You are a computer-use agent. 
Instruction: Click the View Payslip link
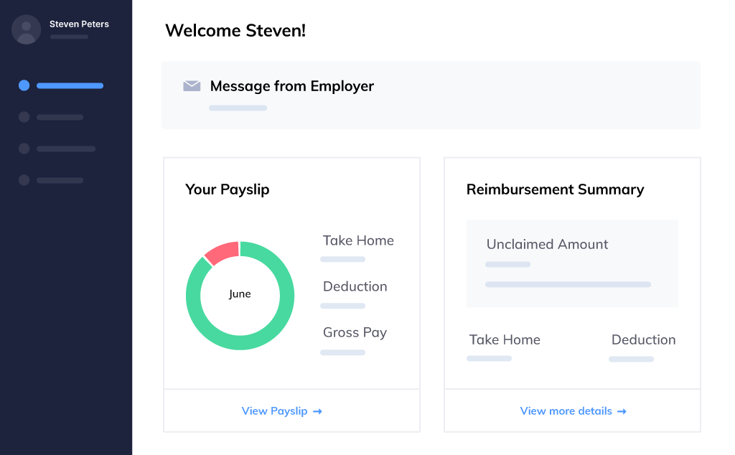click(x=275, y=411)
